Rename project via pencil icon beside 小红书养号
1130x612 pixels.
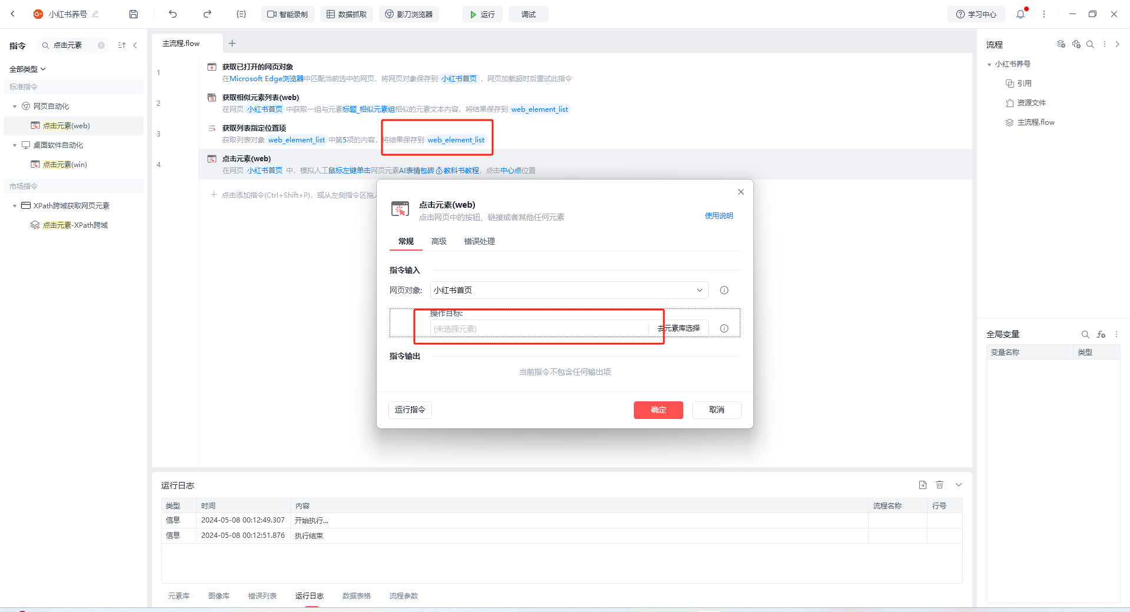[x=95, y=14]
